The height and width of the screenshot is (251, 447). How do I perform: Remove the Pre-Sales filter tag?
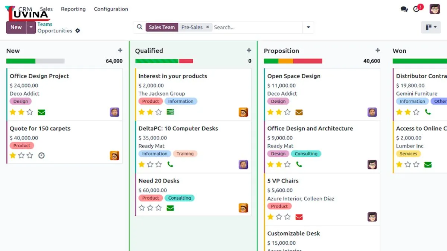pos(207,27)
